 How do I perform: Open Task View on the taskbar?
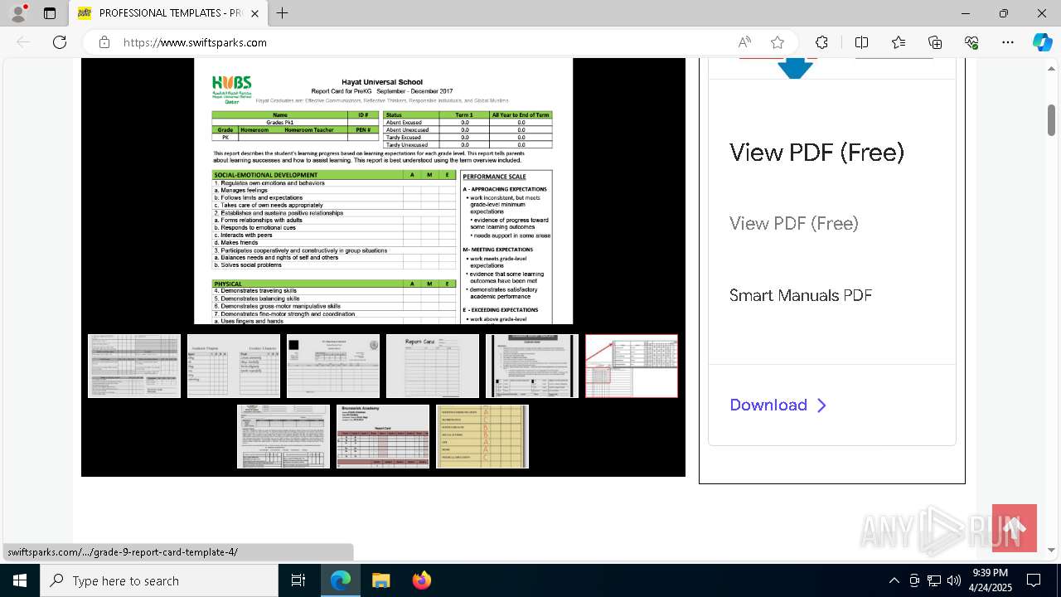(x=298, y=580)
